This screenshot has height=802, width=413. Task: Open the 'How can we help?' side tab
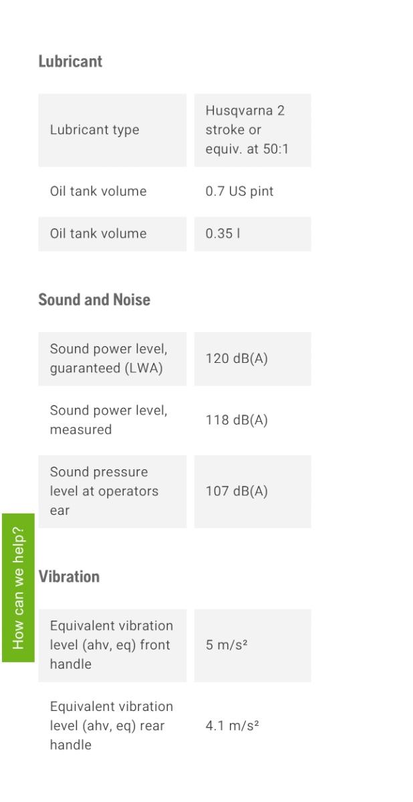coord(18,587)
